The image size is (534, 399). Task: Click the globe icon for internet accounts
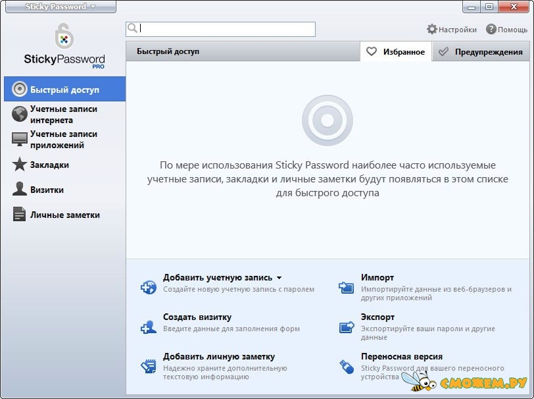click(20, 114)
